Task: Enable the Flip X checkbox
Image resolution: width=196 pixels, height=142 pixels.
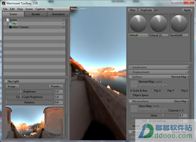Action: (152, 91)
